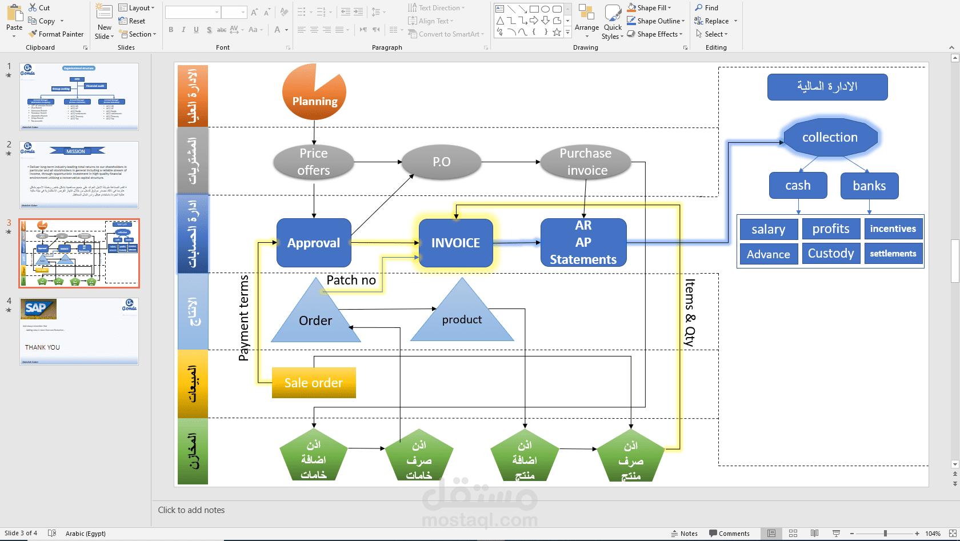Increase font size with the large A

pyautogui.click(x=255, y=12)
